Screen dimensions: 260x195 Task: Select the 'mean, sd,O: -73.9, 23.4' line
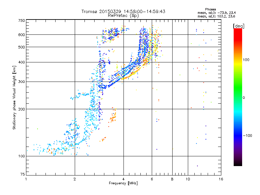[217, 13]
